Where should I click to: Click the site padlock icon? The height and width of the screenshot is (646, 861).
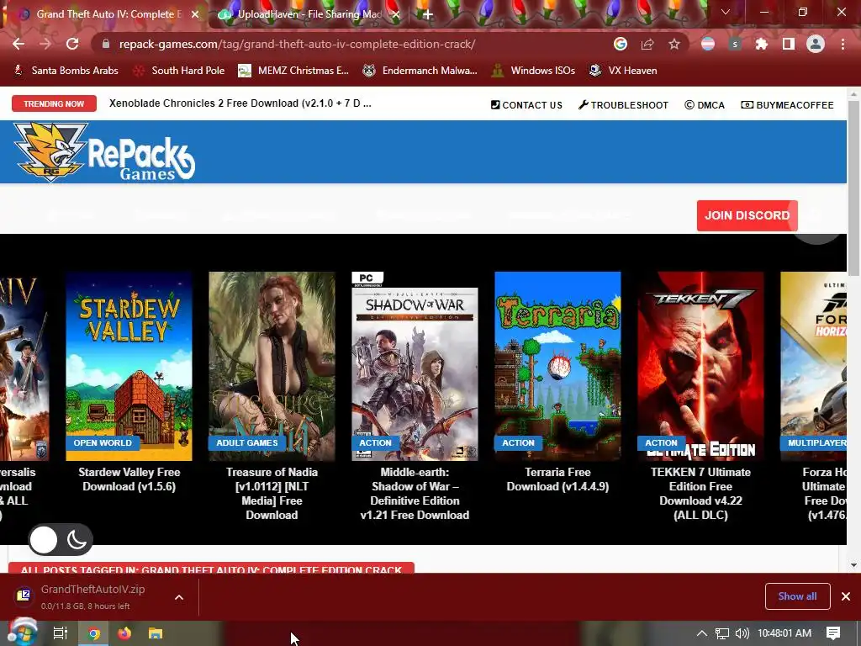click(x=106, y=44)
